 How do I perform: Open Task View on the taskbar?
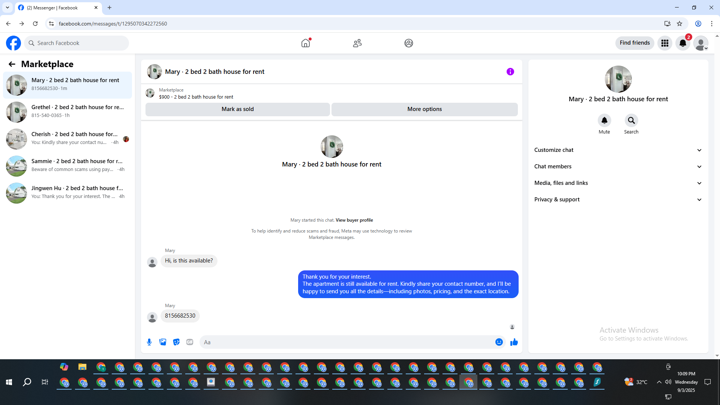coord(45,382)
